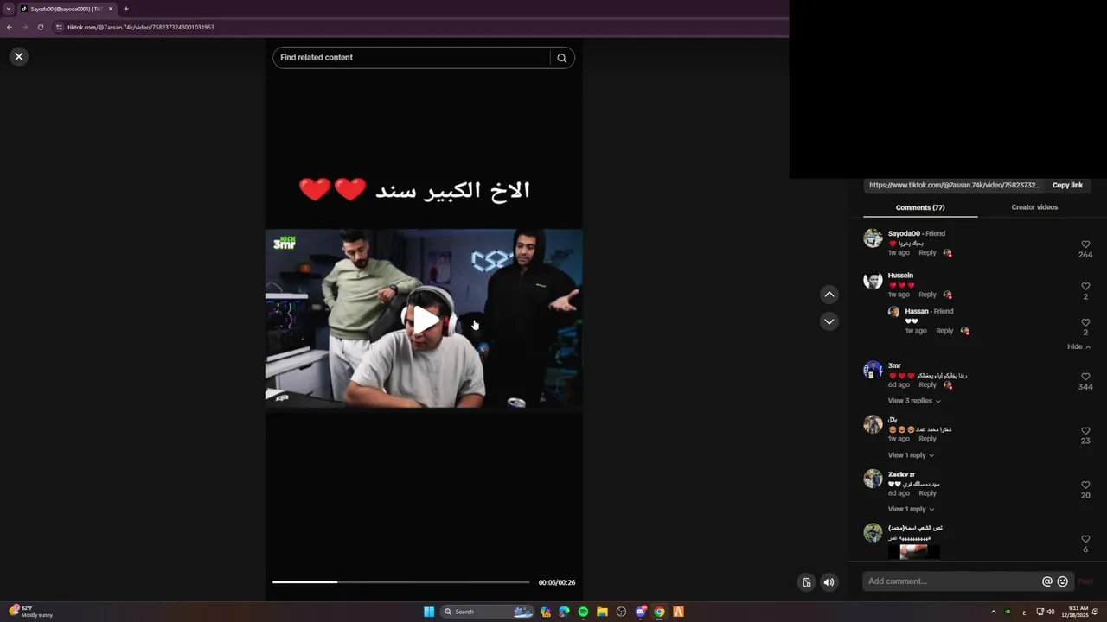Viewport: 1107px width, 622px height.
Task: Switch to the Comments (77) tab
Action: (920, 207)
